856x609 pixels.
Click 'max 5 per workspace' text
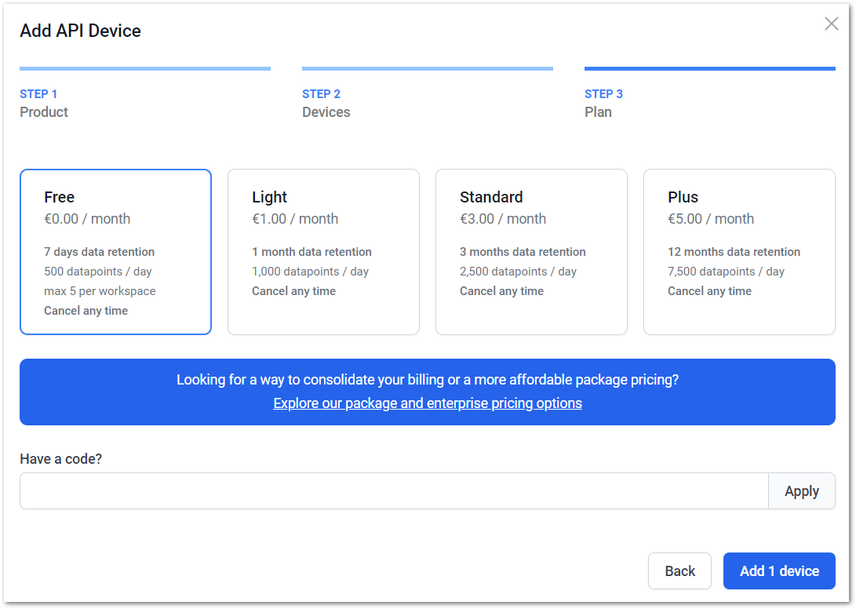pyautogui.click(x=100, y=291)
